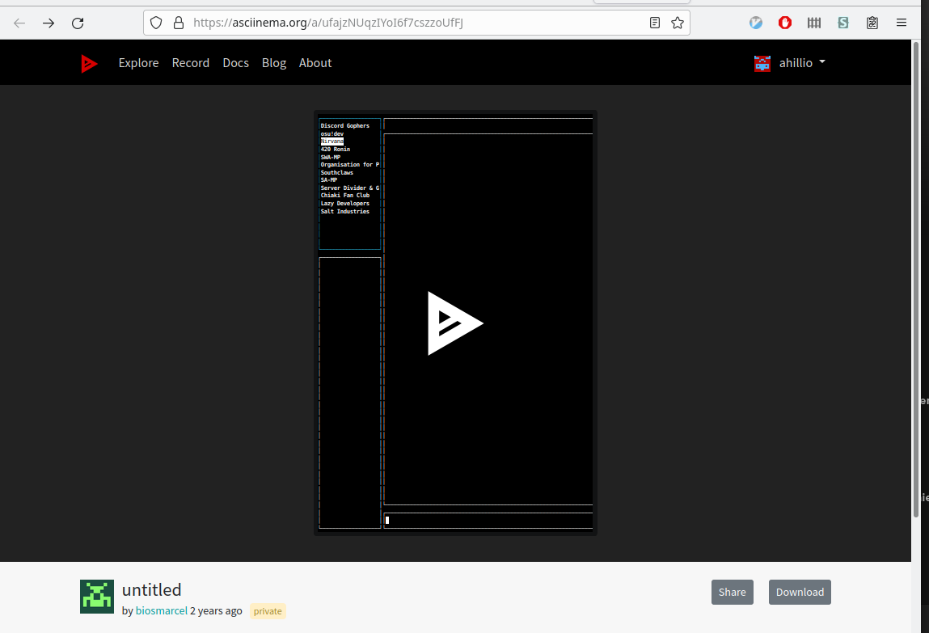
Task: Start playback via the large play button
Action: pos(455,323)
